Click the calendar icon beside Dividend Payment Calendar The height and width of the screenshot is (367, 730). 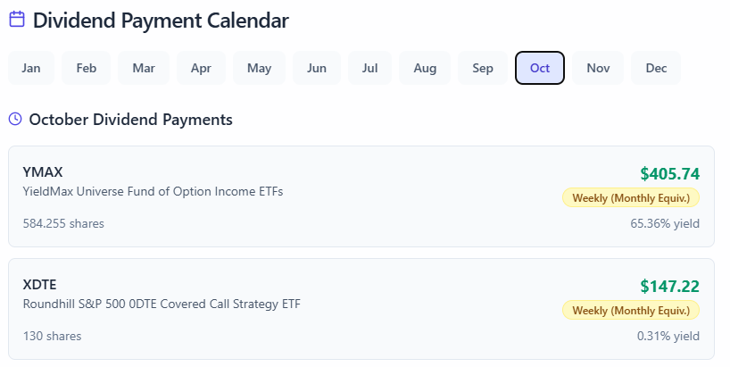[x=16, y=19]
